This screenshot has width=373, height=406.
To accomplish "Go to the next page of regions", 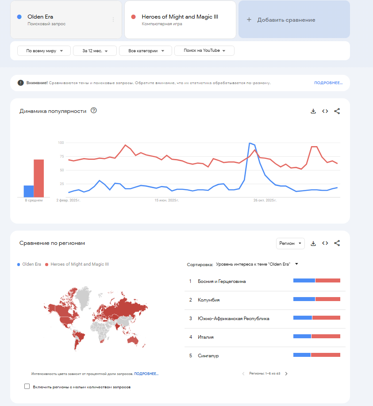I will click(x=286, y=374).
